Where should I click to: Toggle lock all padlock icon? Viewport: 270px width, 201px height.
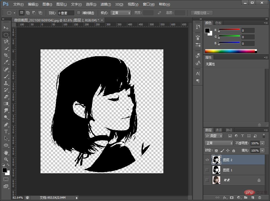click(x=233, y=151)
